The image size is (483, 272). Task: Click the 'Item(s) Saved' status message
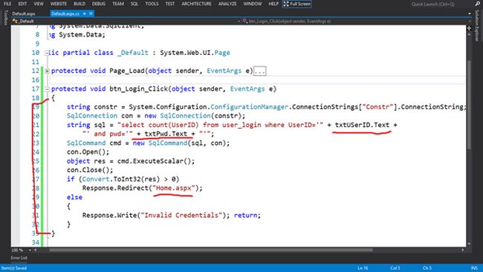click(14, 268)
